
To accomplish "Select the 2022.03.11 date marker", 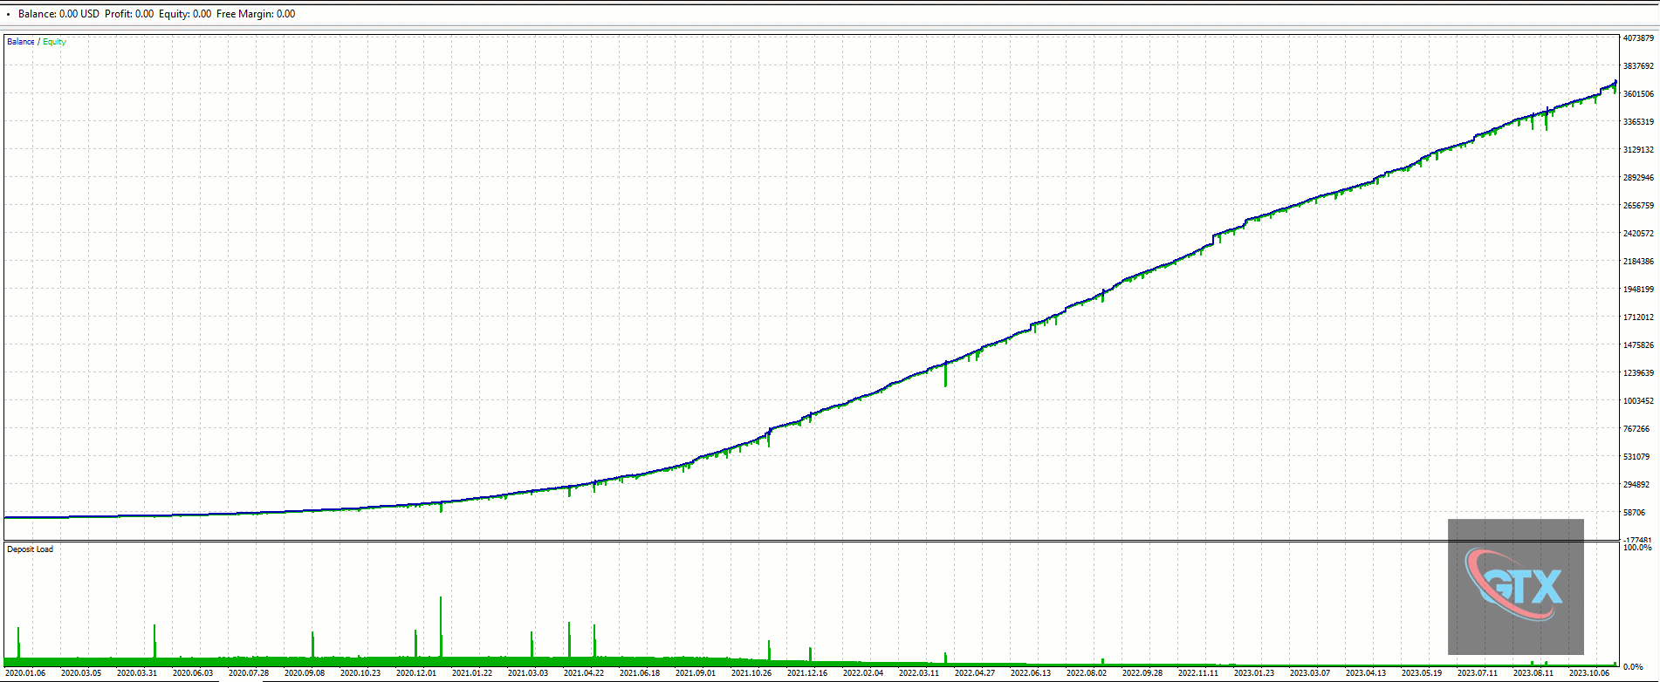I will coord(918,673).
